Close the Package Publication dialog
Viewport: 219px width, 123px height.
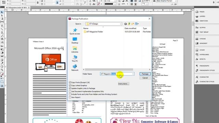[149, 19]
